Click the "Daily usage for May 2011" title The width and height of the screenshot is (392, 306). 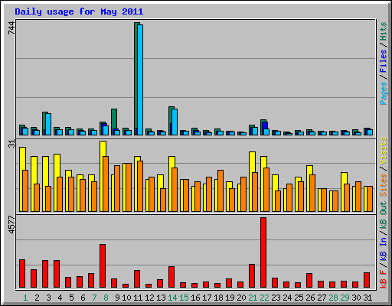[x=79, y=11]
